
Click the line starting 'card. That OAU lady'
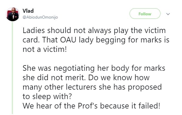[x=96, y=40]
